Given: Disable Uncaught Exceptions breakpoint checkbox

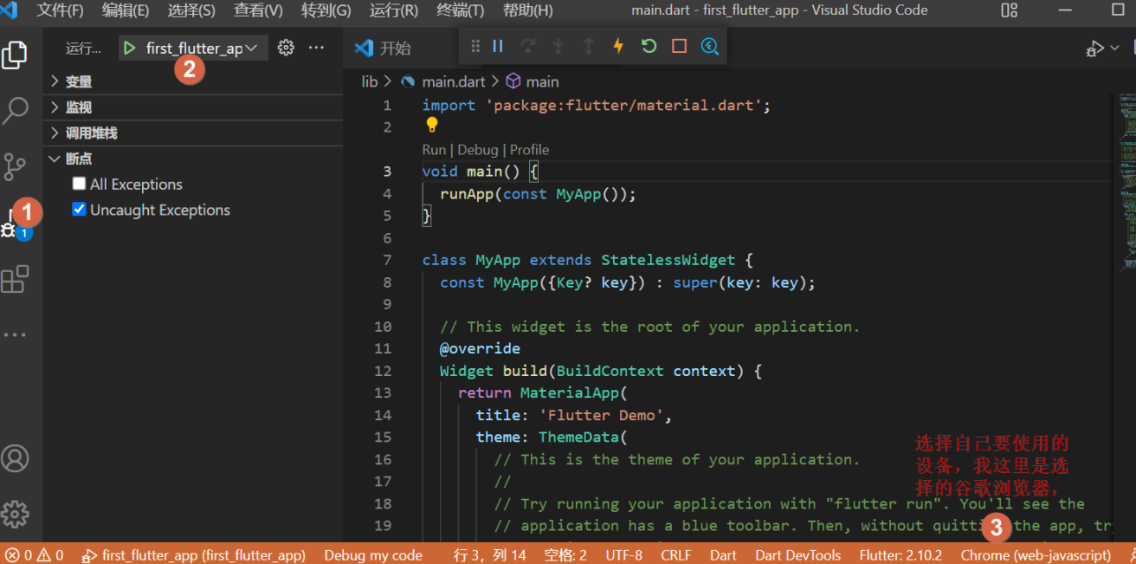Looking at the screenshot, I should [x=80, y=209].
